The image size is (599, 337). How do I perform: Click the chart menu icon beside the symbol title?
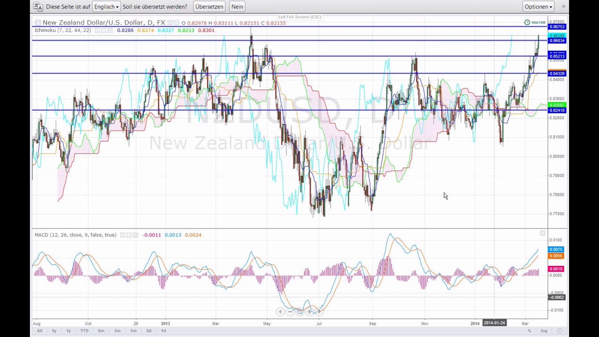pyautogui.click(x=37, y=22)
